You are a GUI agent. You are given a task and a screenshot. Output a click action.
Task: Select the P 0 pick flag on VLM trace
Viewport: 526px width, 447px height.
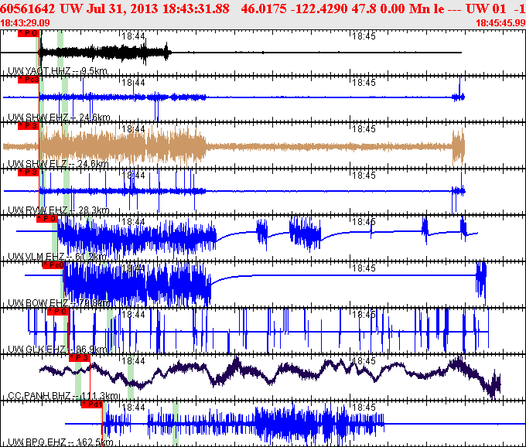pyautogui.click(x=46, y=218)
